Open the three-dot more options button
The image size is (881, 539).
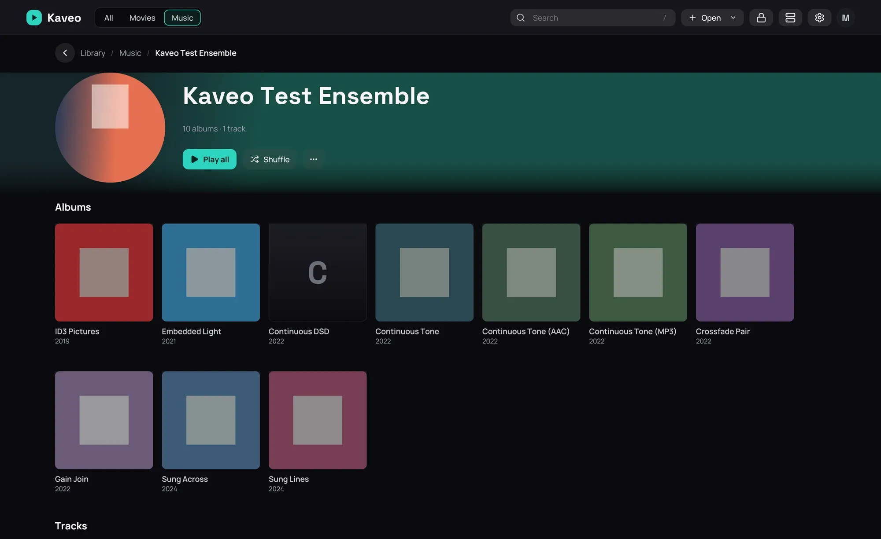point(313,159)
